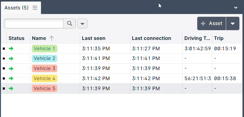Open the search filter dropdown arrow
The image size is (244, 117).
pos(82,23)
